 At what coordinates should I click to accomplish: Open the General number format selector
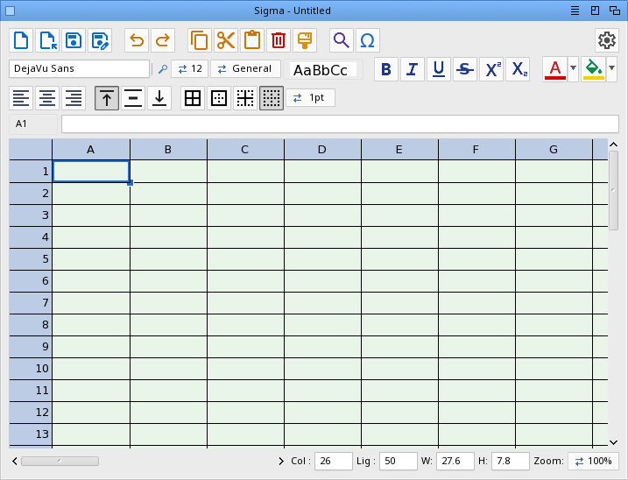pyautogui.click(x=245, y=69)
